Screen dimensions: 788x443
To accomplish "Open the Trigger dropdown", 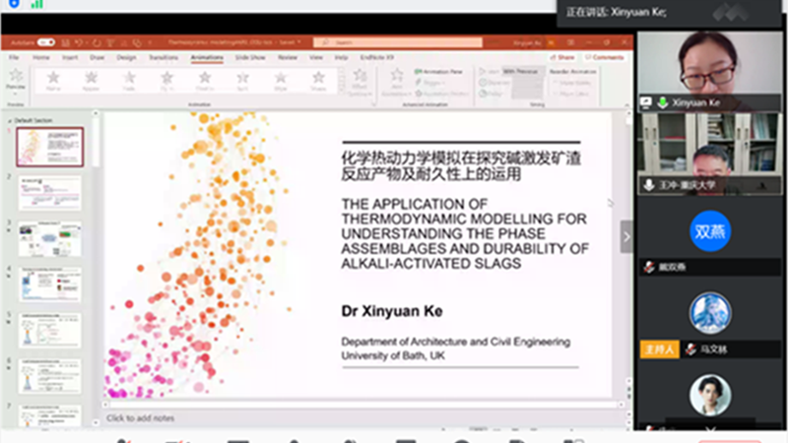I will (430, 83).
